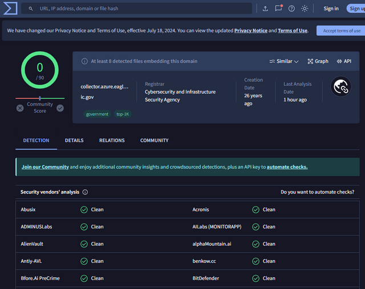Click the automate checks link in banner
Screen dimensions: 365x289
click(287, 167)
